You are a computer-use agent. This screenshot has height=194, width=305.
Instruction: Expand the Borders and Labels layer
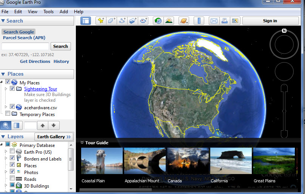tap(6, 158)
